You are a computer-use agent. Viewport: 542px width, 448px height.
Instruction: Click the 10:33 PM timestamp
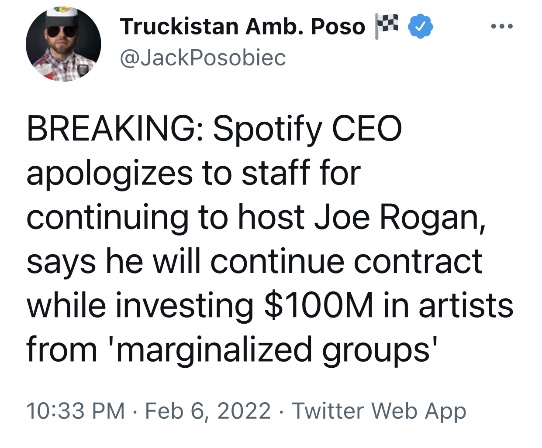point(75,411)
